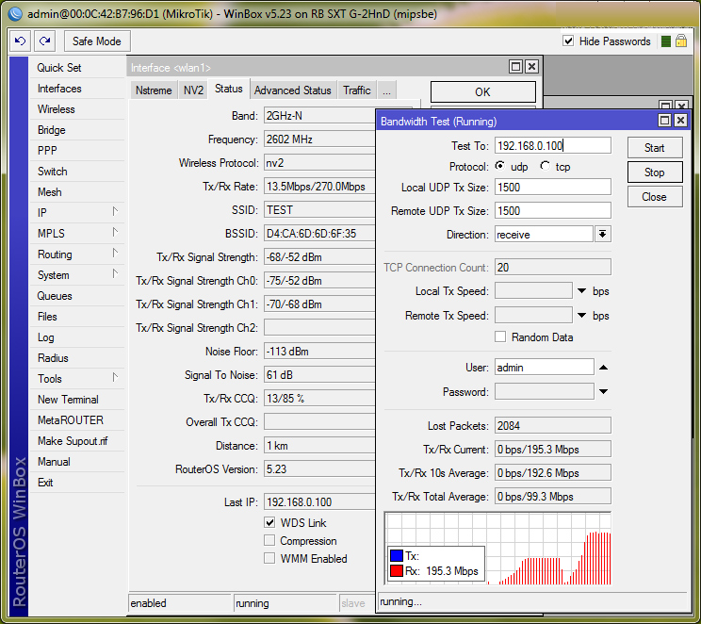The image size is (701, 624).
Task: Click the green status indicator icon
Action: coord(666,41)
